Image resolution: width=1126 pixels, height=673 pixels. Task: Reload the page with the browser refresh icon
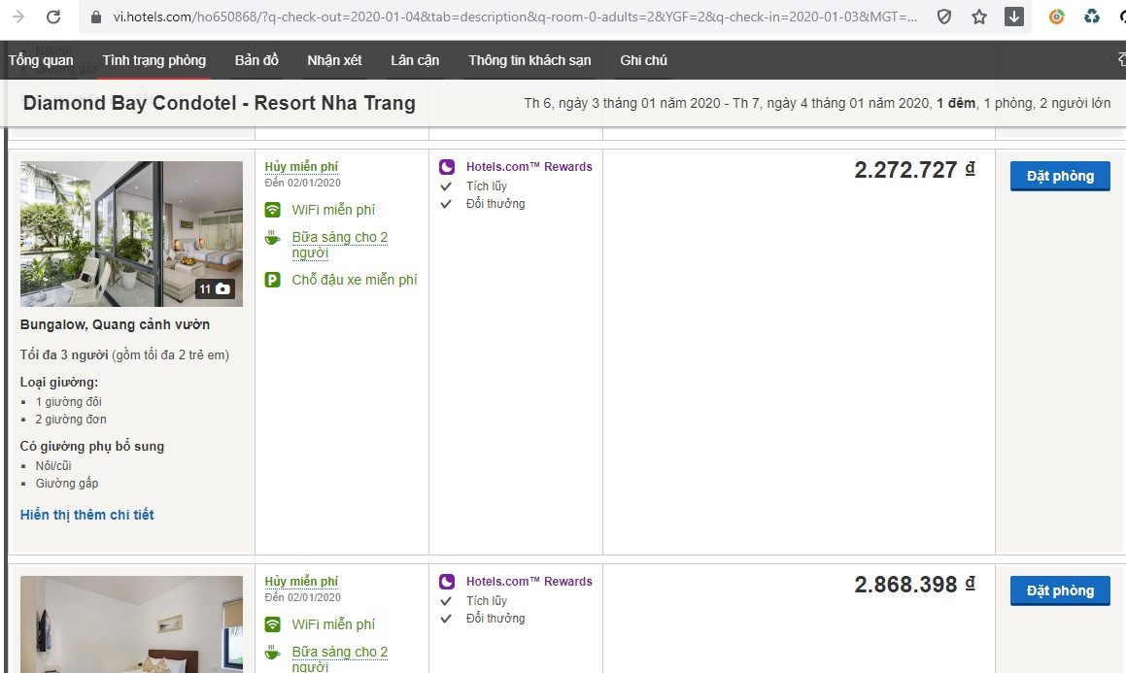53,17
